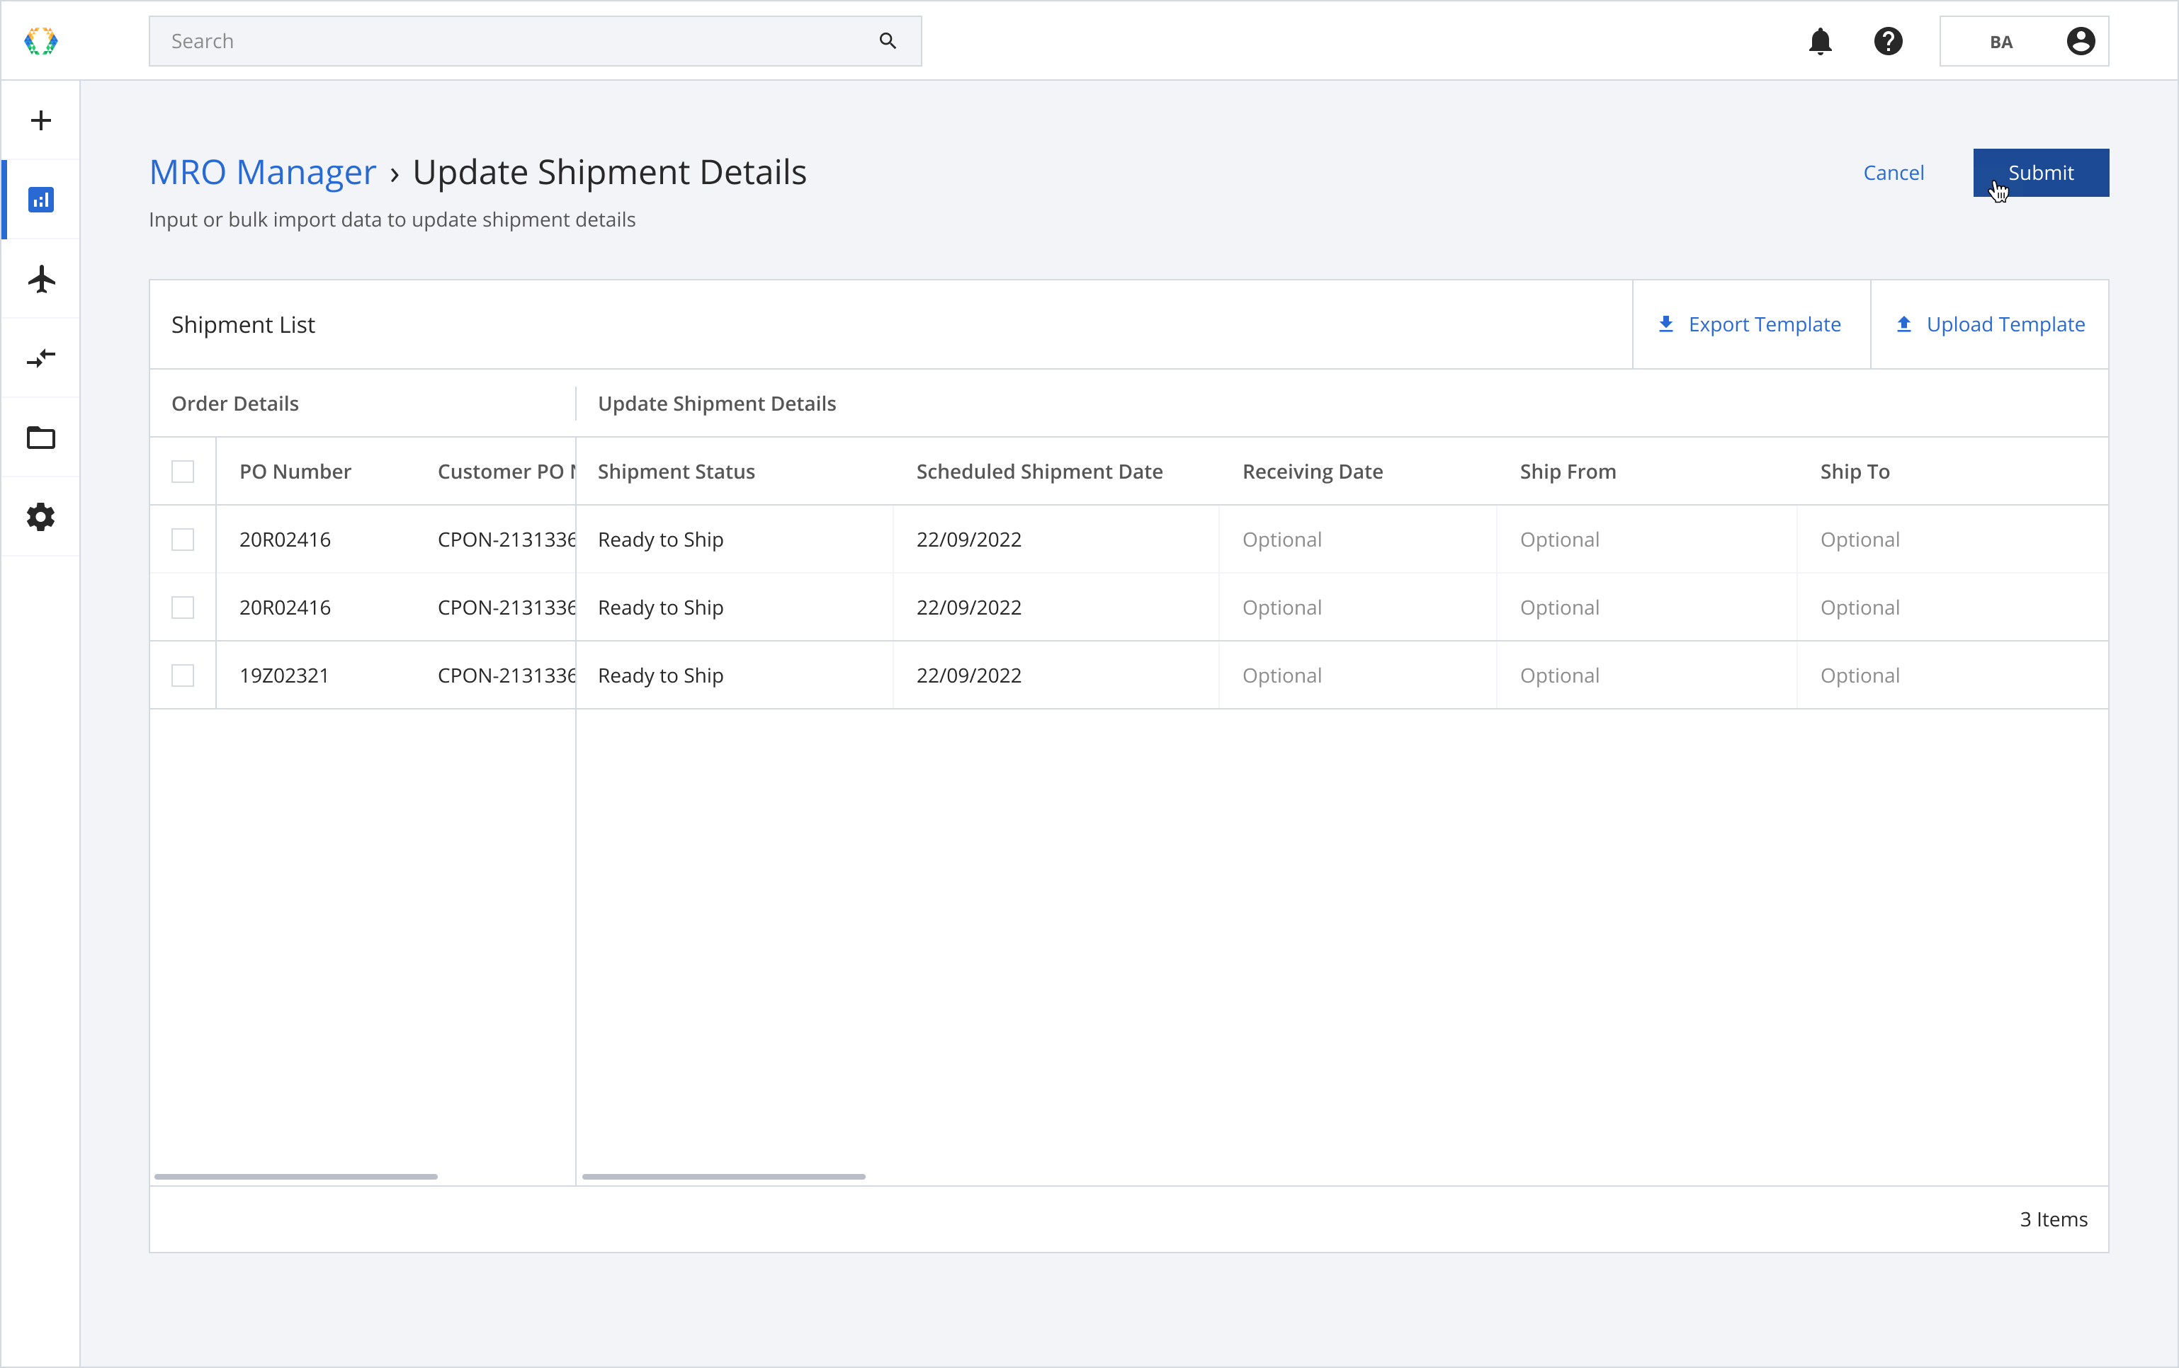Click Receiving Date field in first 20R02416 row

pos(1357,540)
